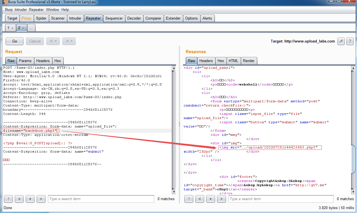Click the Target URL label

303,41
